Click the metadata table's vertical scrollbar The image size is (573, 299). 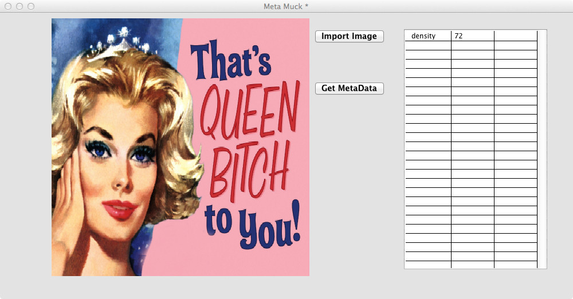coord(542,149)
